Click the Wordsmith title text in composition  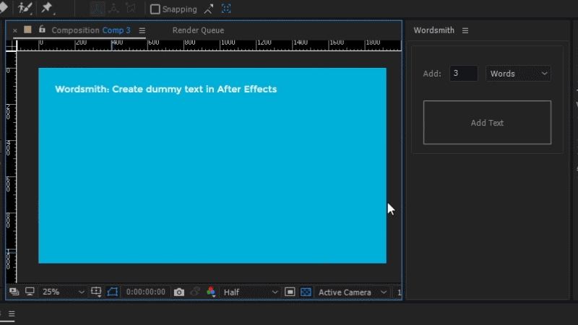(x=166, y=89)
